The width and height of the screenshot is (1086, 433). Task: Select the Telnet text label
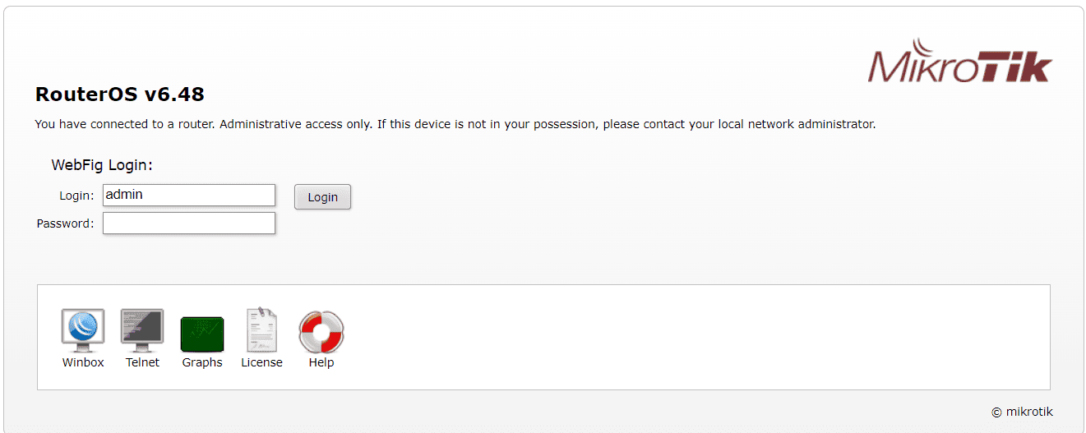142,362
